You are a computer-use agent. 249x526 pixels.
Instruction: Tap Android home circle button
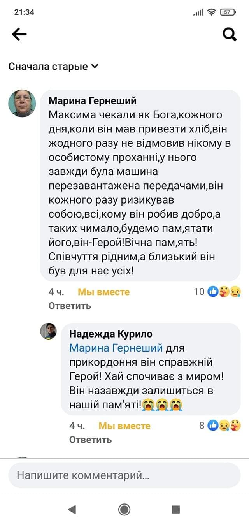(124, 509)
